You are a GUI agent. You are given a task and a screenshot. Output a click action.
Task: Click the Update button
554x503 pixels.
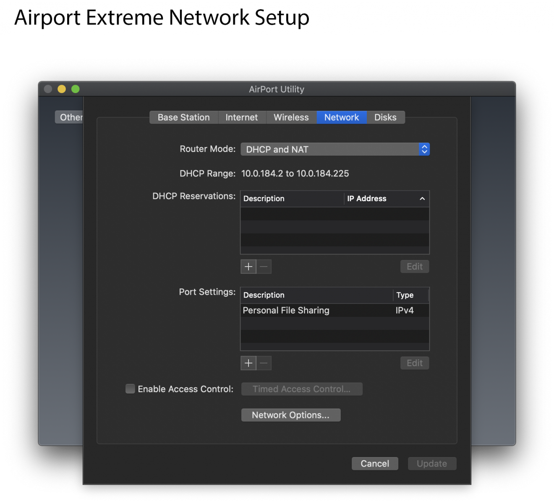[x=432, y=464]
